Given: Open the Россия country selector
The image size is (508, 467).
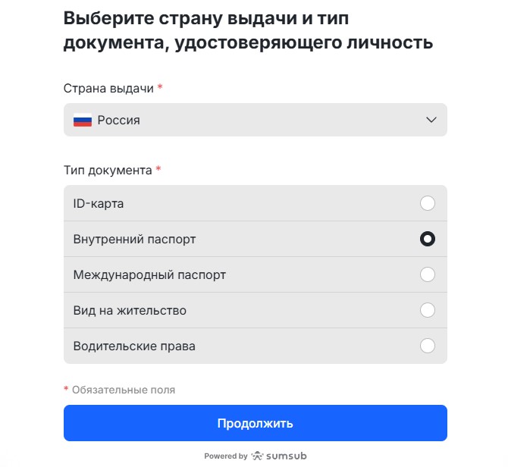Looking at the screenshot, I should [255, 120].
